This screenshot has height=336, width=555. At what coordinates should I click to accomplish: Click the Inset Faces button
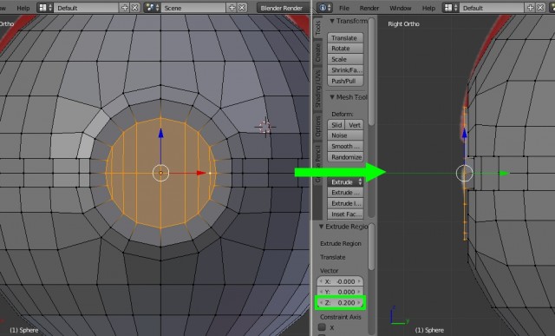pyautogui.click(x=345, y=214)
